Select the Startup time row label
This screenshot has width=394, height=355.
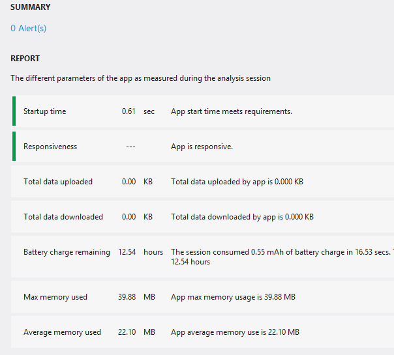pyautogui.click(x=44, y=111)
